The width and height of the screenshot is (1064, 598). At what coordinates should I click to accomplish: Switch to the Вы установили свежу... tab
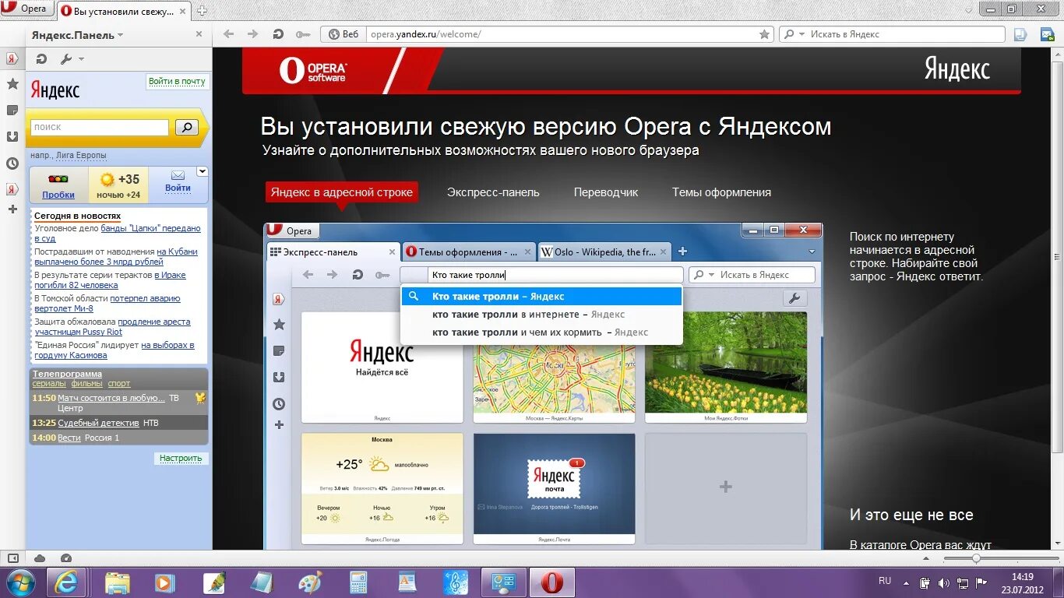123,10
